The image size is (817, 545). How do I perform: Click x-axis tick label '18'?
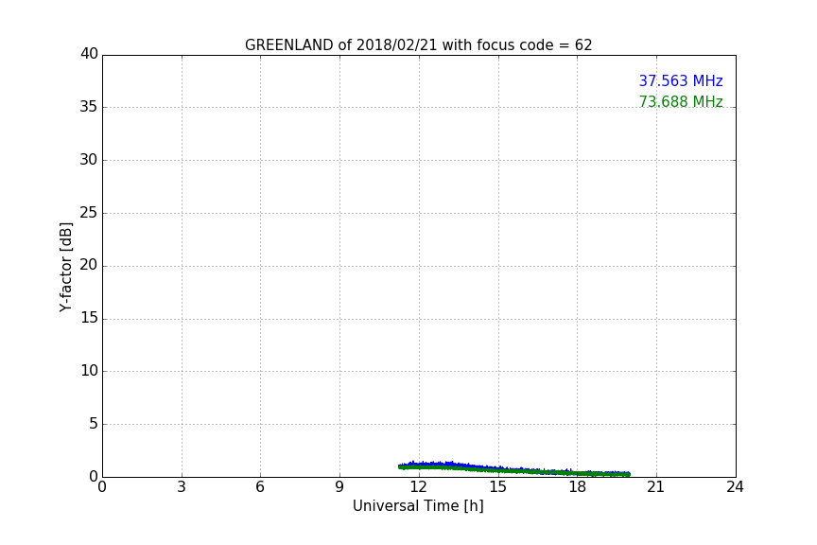pos(578,487)
